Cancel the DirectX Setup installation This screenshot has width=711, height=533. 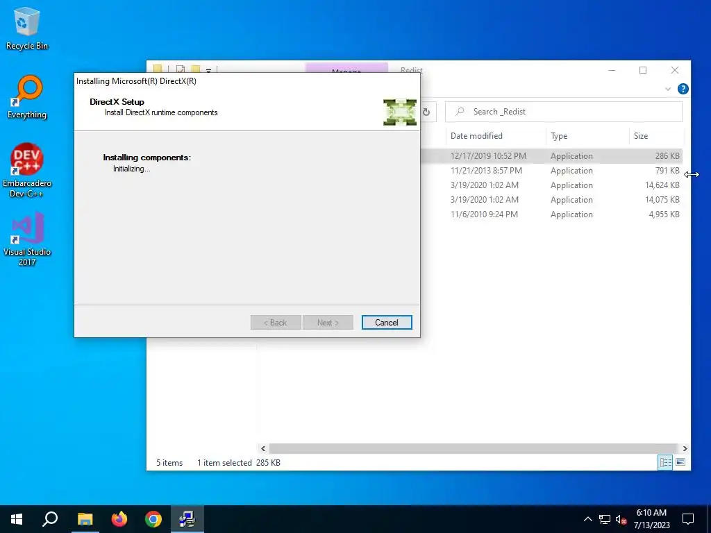click(386, 322)
